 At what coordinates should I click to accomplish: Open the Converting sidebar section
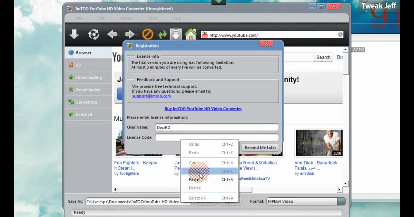click(88, 102)
